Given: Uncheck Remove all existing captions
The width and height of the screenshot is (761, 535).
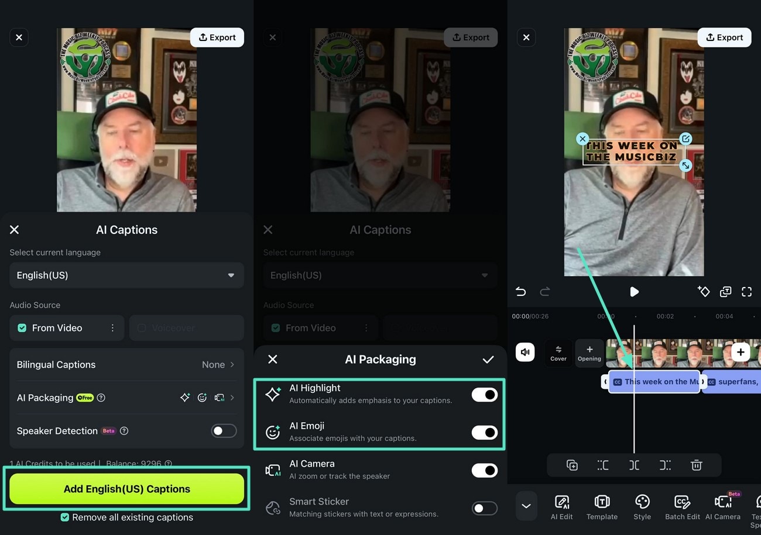Looking at the screenshot, I should coord(65,517).
